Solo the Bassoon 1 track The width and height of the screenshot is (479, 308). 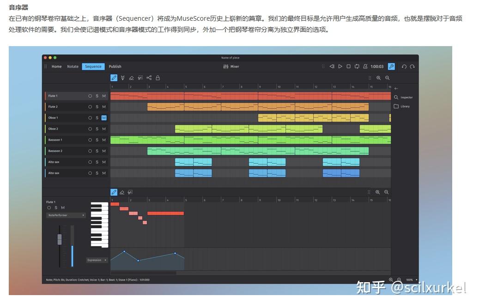tap(97, 140)
